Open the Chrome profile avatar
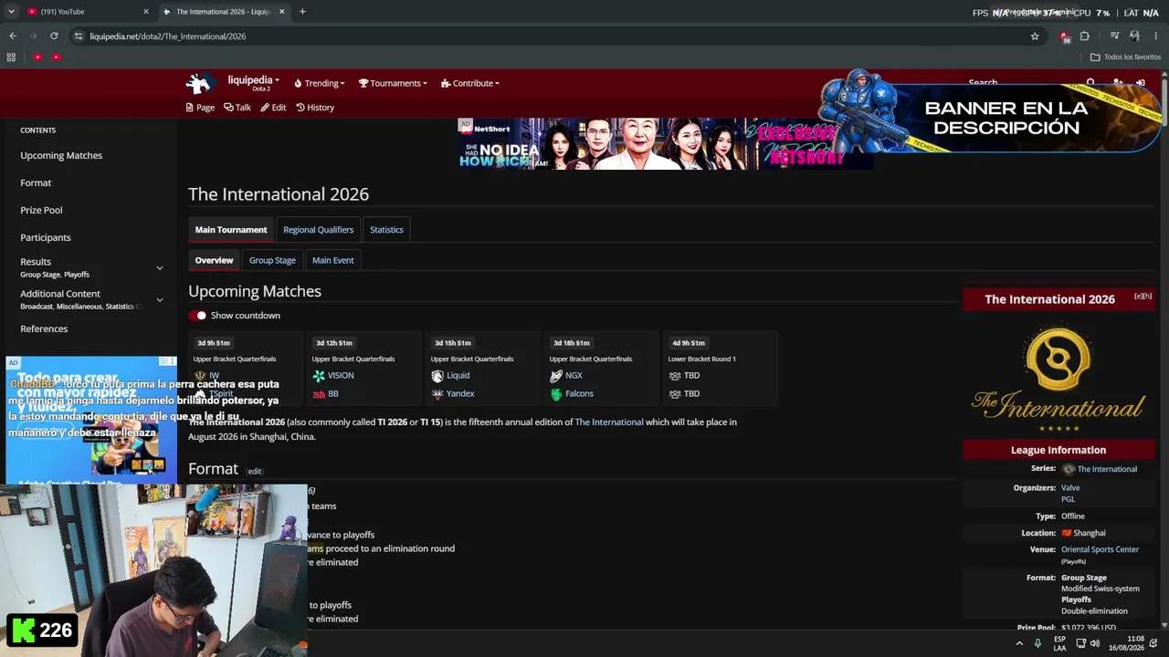 tap(1134, 36)
